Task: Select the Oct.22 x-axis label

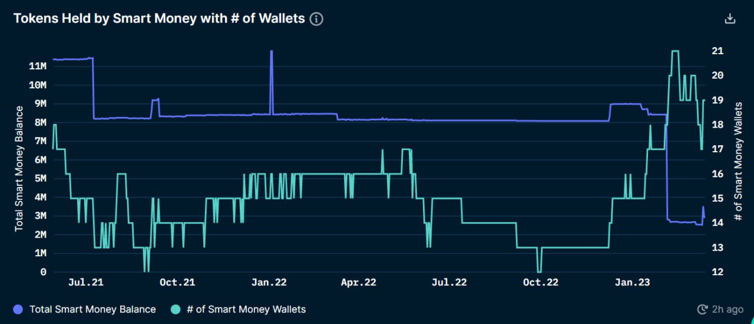Action: [541, 283]
